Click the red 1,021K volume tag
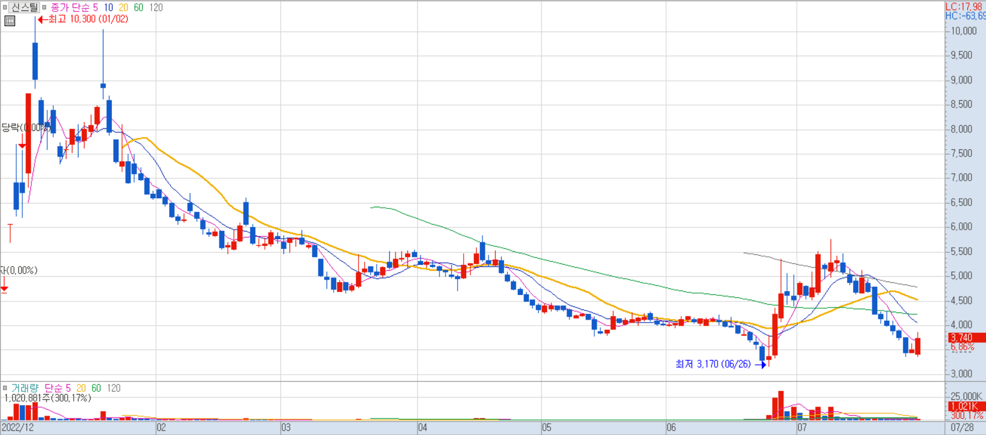 [966, 406]
